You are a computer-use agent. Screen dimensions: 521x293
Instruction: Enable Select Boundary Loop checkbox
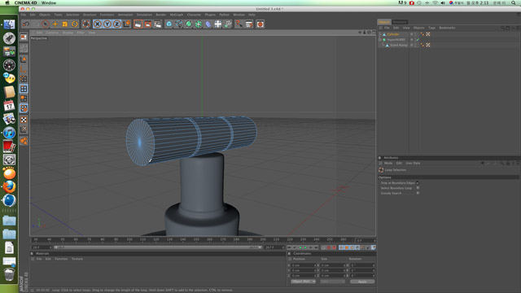coord(418,188)
